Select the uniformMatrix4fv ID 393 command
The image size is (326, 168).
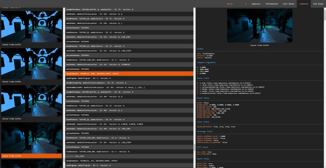[x=129, y=87]
